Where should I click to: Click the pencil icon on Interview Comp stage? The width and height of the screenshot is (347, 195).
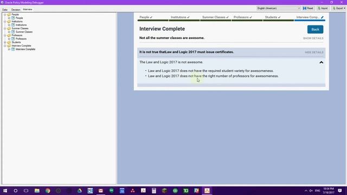click(x=322, y=17)
